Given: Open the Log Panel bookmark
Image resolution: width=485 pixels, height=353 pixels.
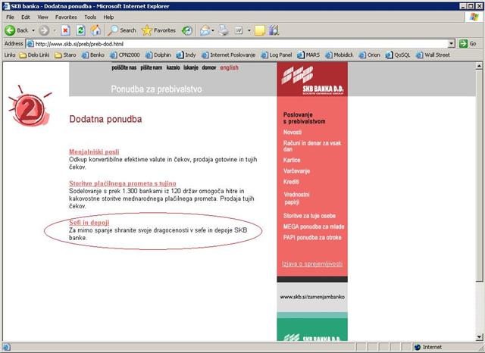Looking at the screenshot, I should tap(277, 55).
